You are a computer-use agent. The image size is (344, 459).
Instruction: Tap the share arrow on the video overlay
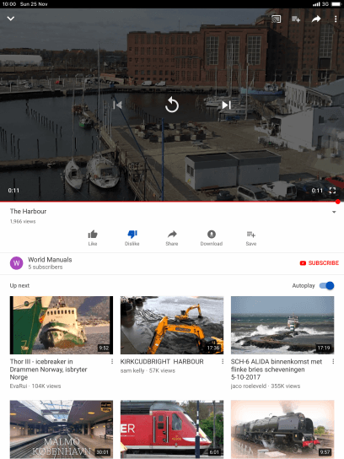coord(316,19)
